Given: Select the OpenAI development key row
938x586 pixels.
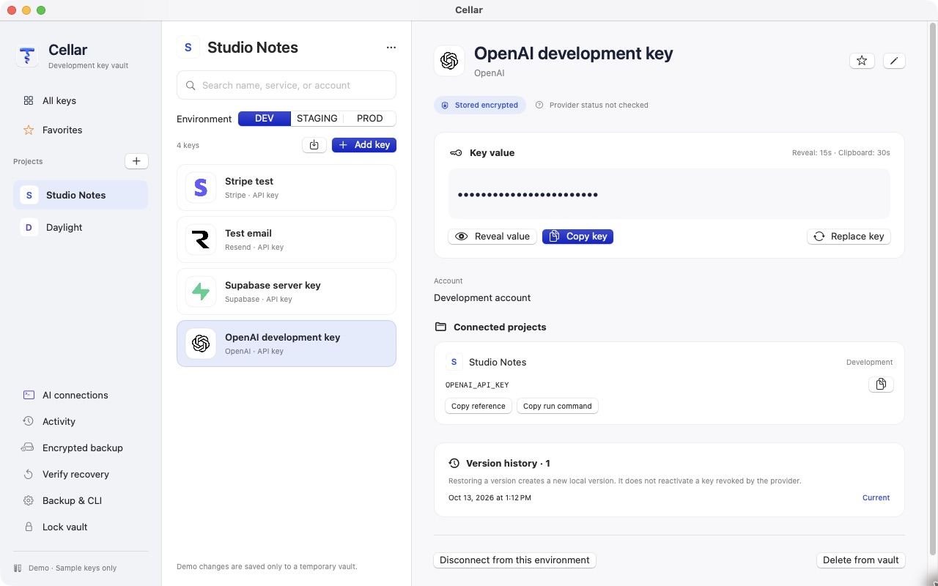Looking at the screenshot, I should tap(287, 344).
